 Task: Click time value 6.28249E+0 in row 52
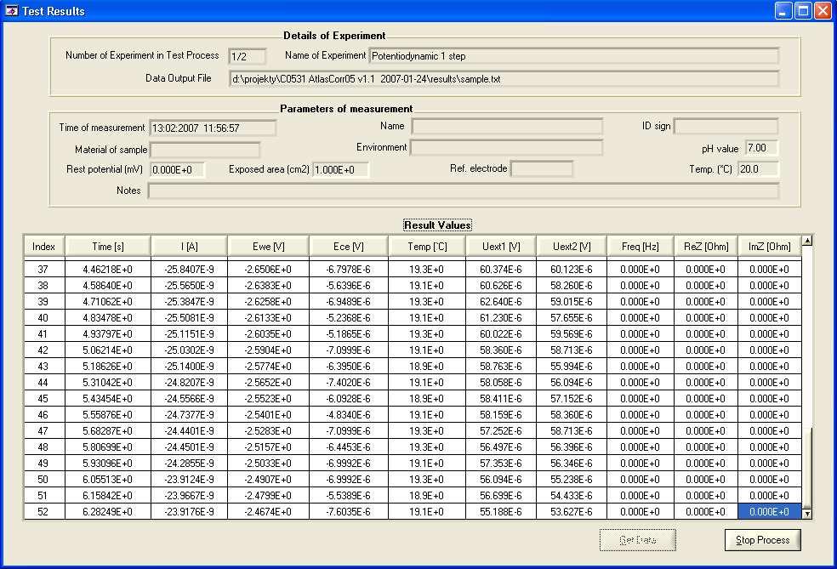(108, 511)
